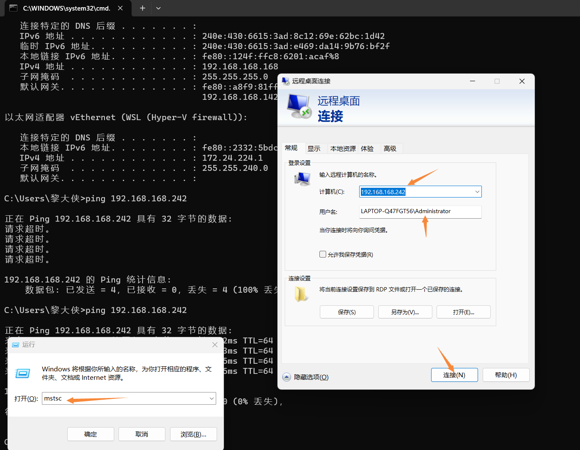Viewport: 580px width, 450px height.
Task: Close the cmd.exe terminal tab
Action: click(x=121, y=8)
